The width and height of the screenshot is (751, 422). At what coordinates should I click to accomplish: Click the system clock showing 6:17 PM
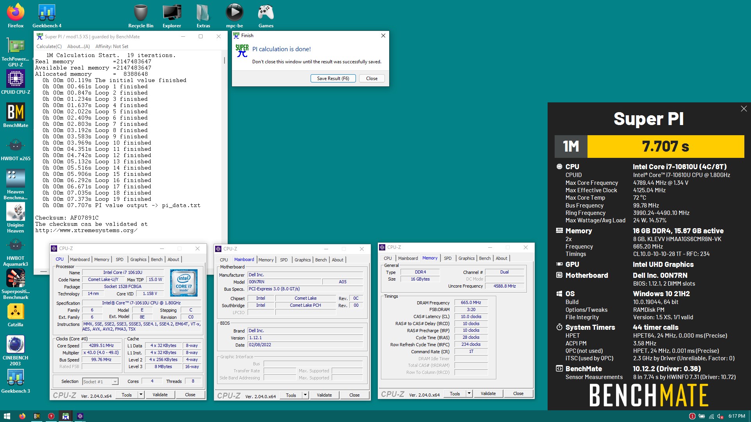pyautogui.click(x=737, y=416)
